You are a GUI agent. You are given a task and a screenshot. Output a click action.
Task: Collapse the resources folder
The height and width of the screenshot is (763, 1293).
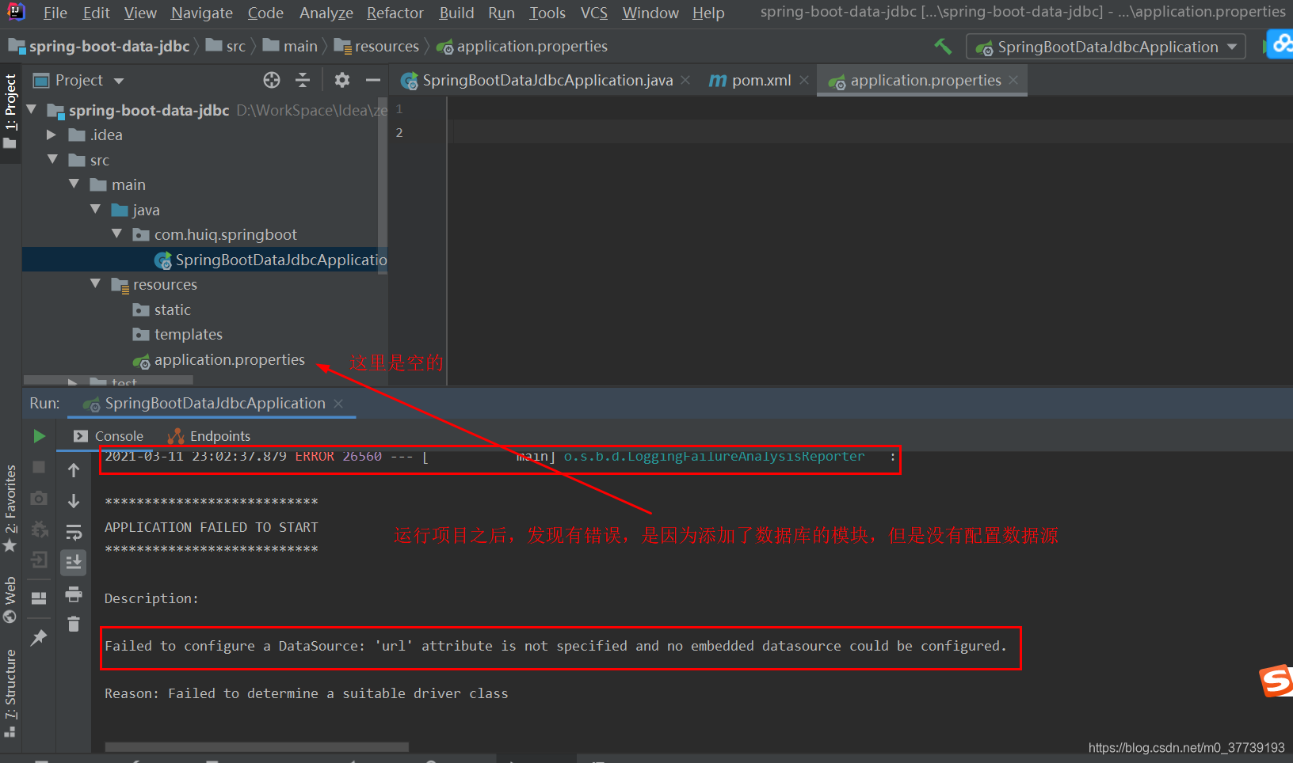(x=96, y=283)
